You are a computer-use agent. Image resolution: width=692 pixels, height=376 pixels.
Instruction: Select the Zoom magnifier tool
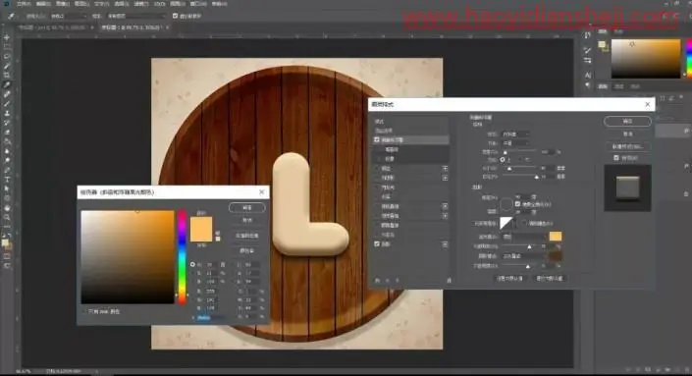tap(7, 217)
